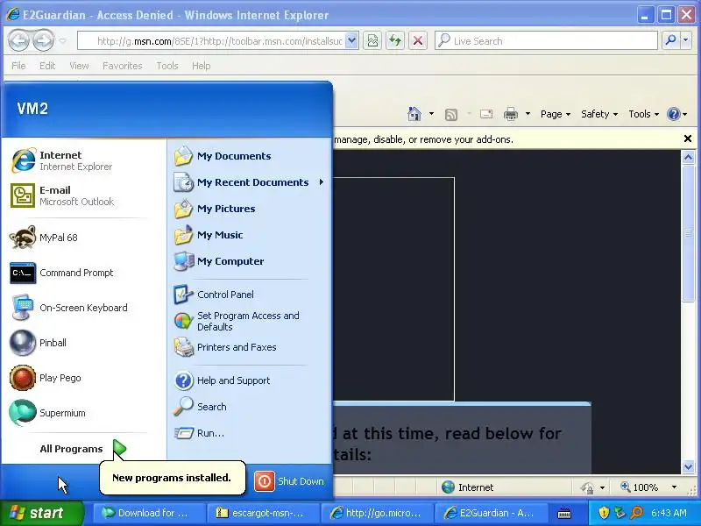This screenshot has width=701, height=526.
Task: Open the View menu
Action: [79, 66]
